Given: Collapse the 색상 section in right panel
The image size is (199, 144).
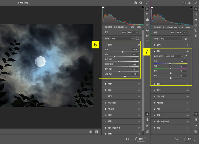Looking at the screenshot, I should [x=154, y=51].
